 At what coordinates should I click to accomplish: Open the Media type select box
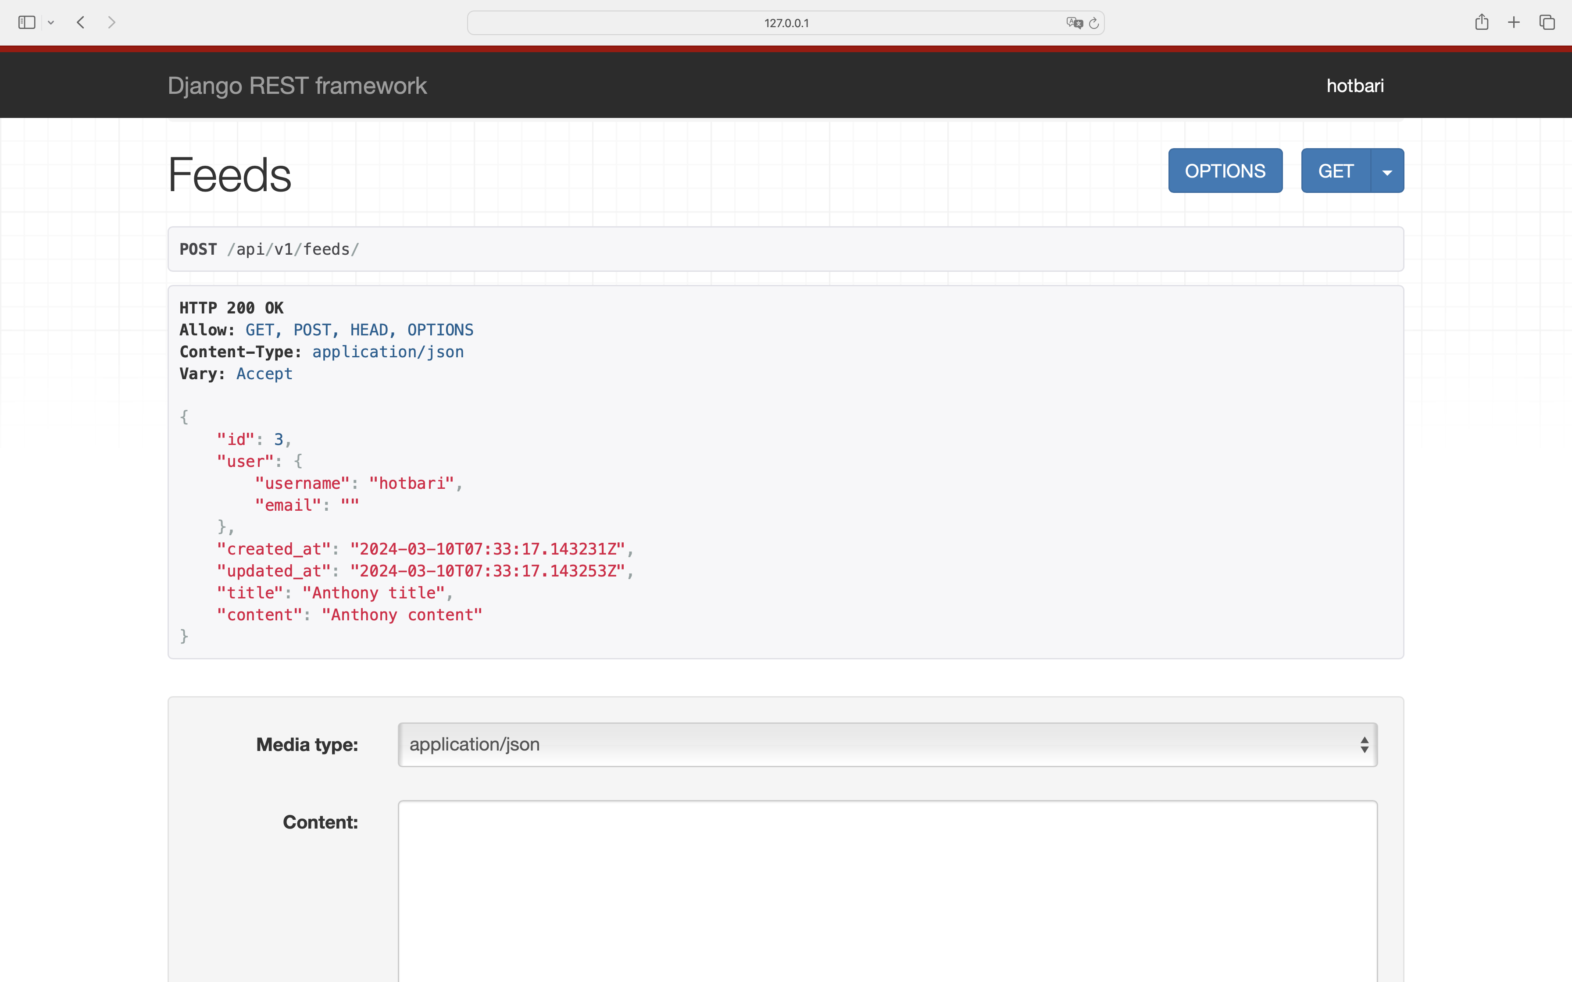887,744
